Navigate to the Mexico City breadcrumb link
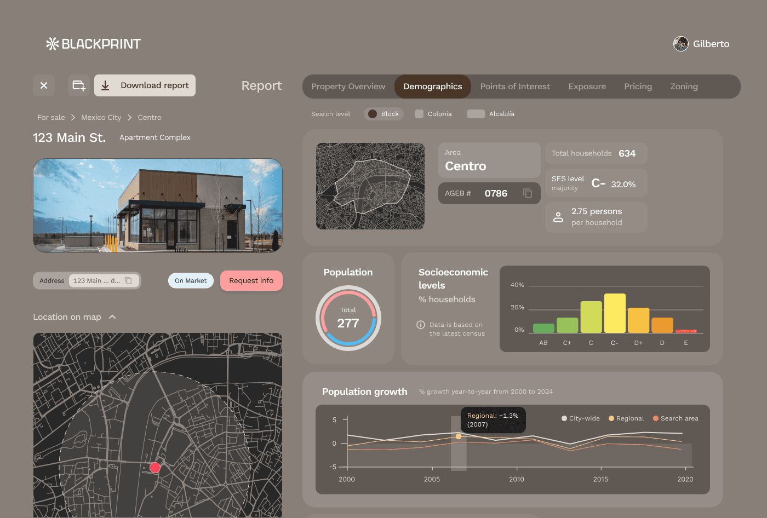 (101, 117)
